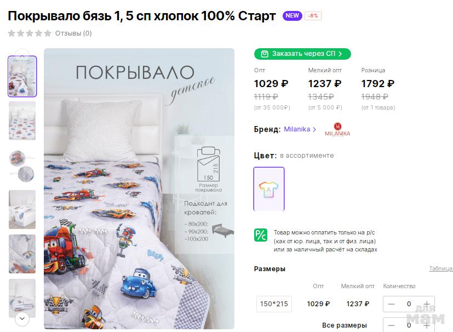
Task: Open the Milanika brand link
Action: point(300,129)
